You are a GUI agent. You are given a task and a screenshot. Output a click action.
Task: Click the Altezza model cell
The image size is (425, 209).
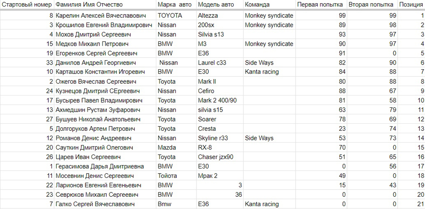(x=220, y=16)
